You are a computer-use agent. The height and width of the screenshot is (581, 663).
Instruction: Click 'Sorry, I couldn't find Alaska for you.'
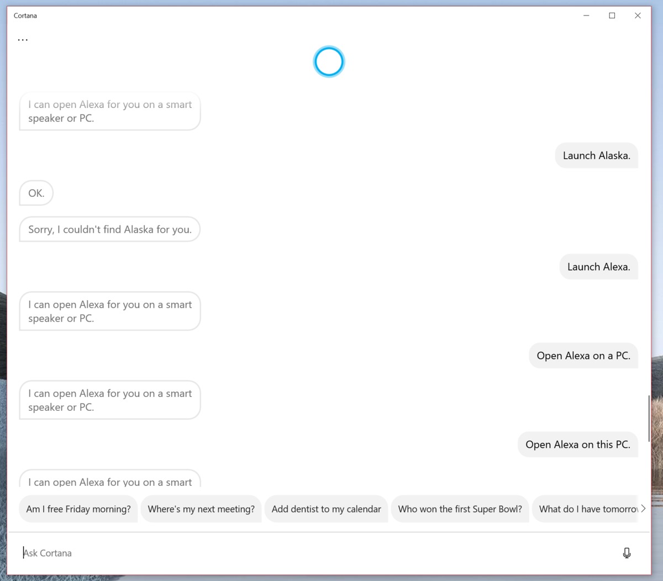pyautogui.click(x=110, y=229)
